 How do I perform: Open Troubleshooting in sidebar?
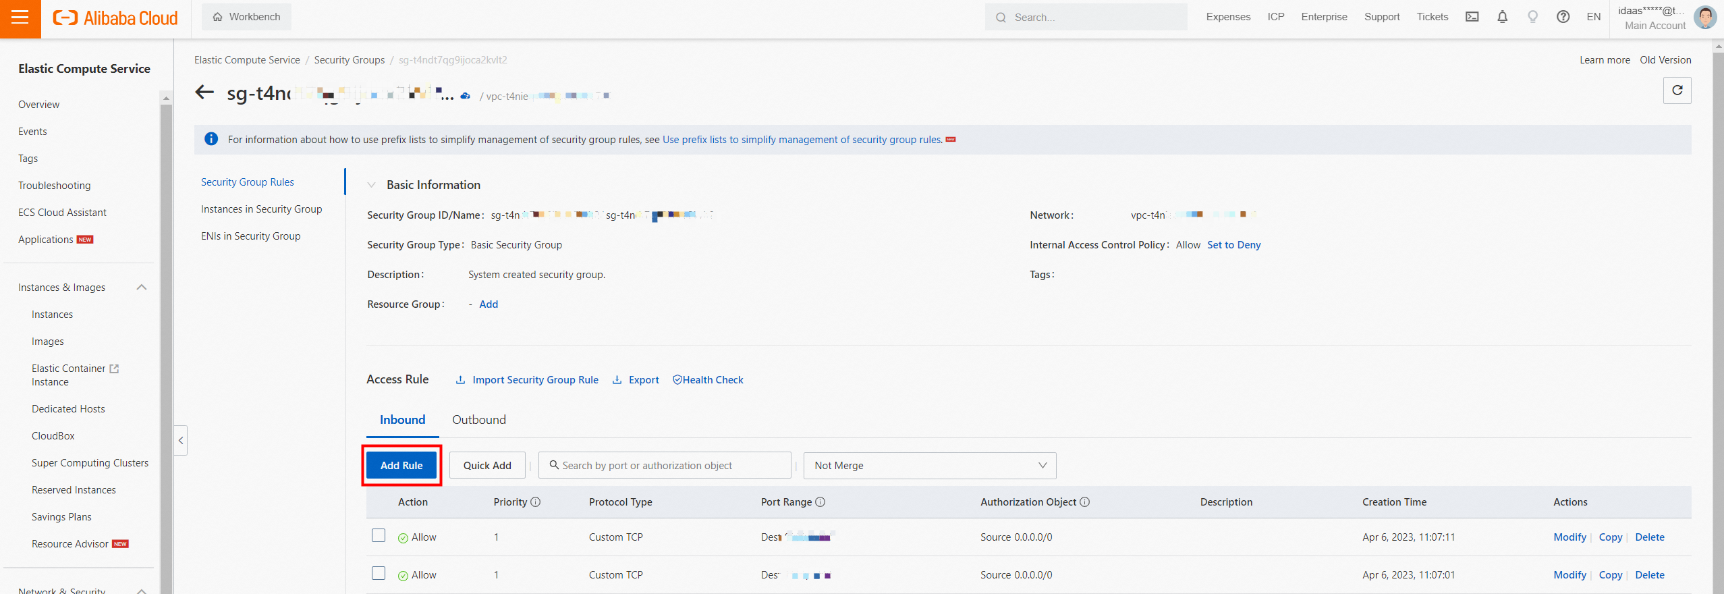tap(54, 186)
